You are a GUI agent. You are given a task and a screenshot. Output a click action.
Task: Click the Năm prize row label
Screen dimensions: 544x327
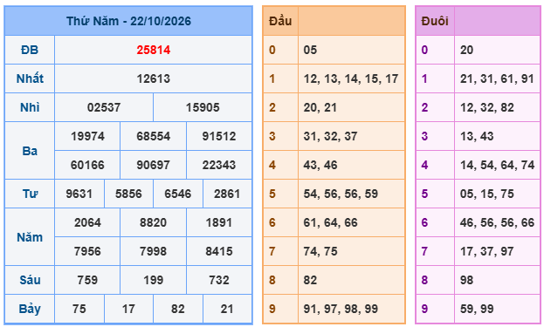[x=30, y=237]
